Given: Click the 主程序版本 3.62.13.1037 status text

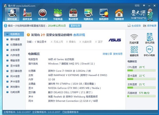Looking at the screenshot, I should click(17, 112).
